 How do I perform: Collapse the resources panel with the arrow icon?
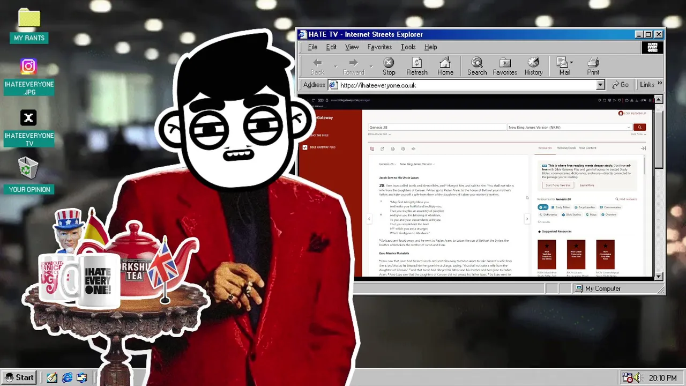[643, 148]
